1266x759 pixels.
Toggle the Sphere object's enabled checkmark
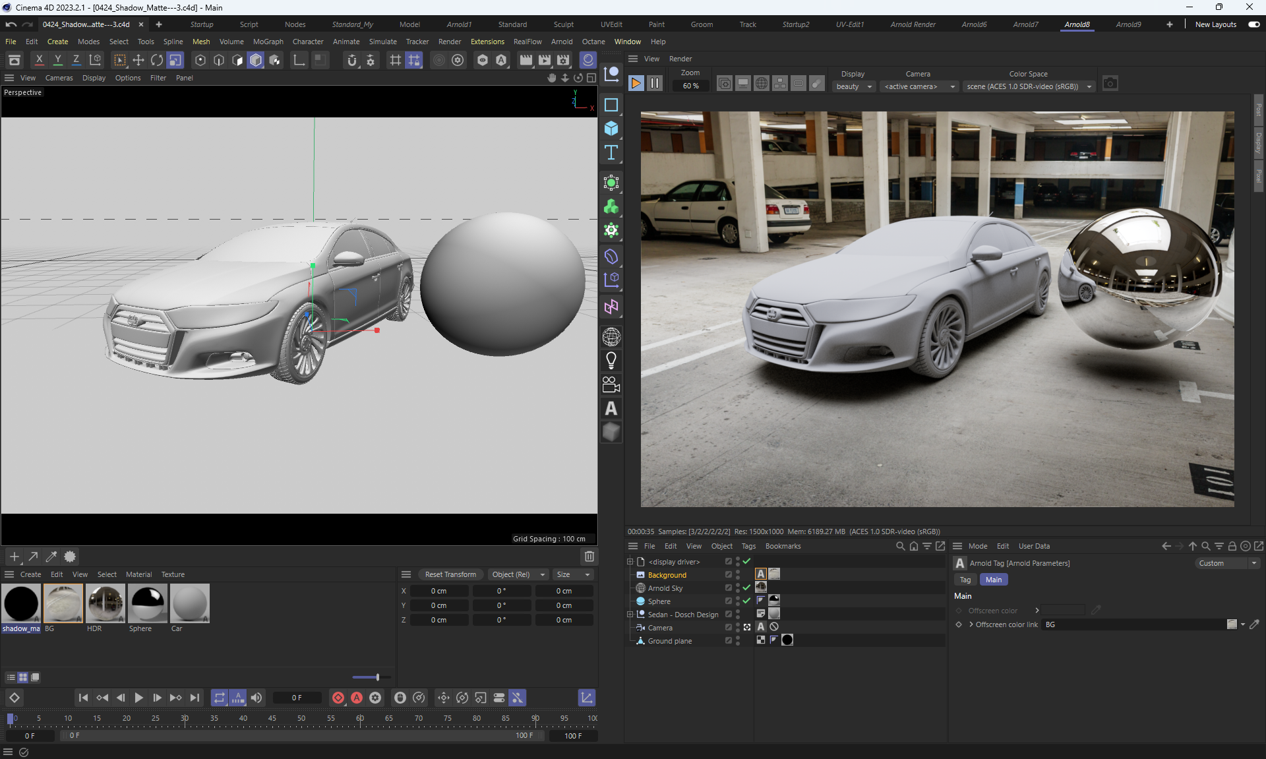(746, 601)
